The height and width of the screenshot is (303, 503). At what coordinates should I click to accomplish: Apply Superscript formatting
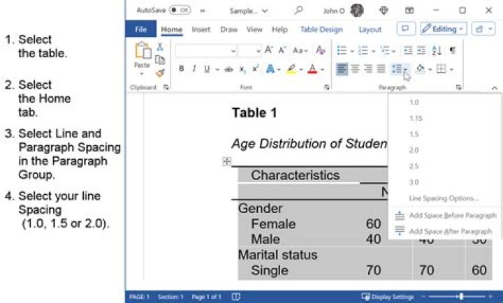pos(256,68)
